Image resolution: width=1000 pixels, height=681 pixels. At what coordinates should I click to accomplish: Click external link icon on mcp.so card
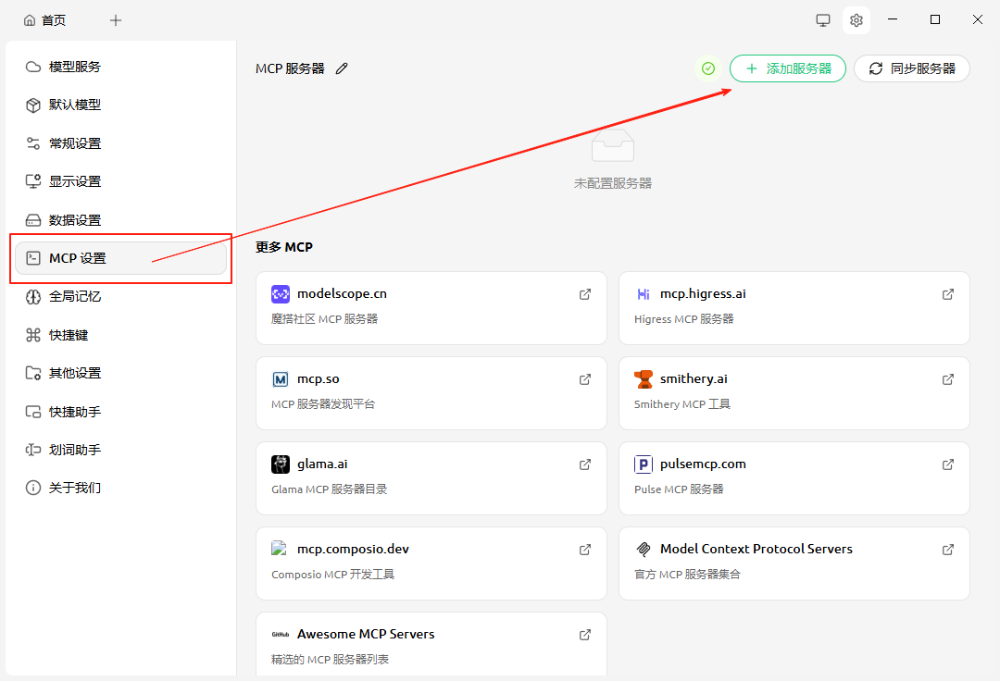585,379
